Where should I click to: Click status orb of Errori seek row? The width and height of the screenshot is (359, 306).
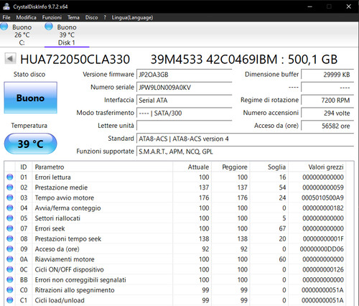point(10,228)
